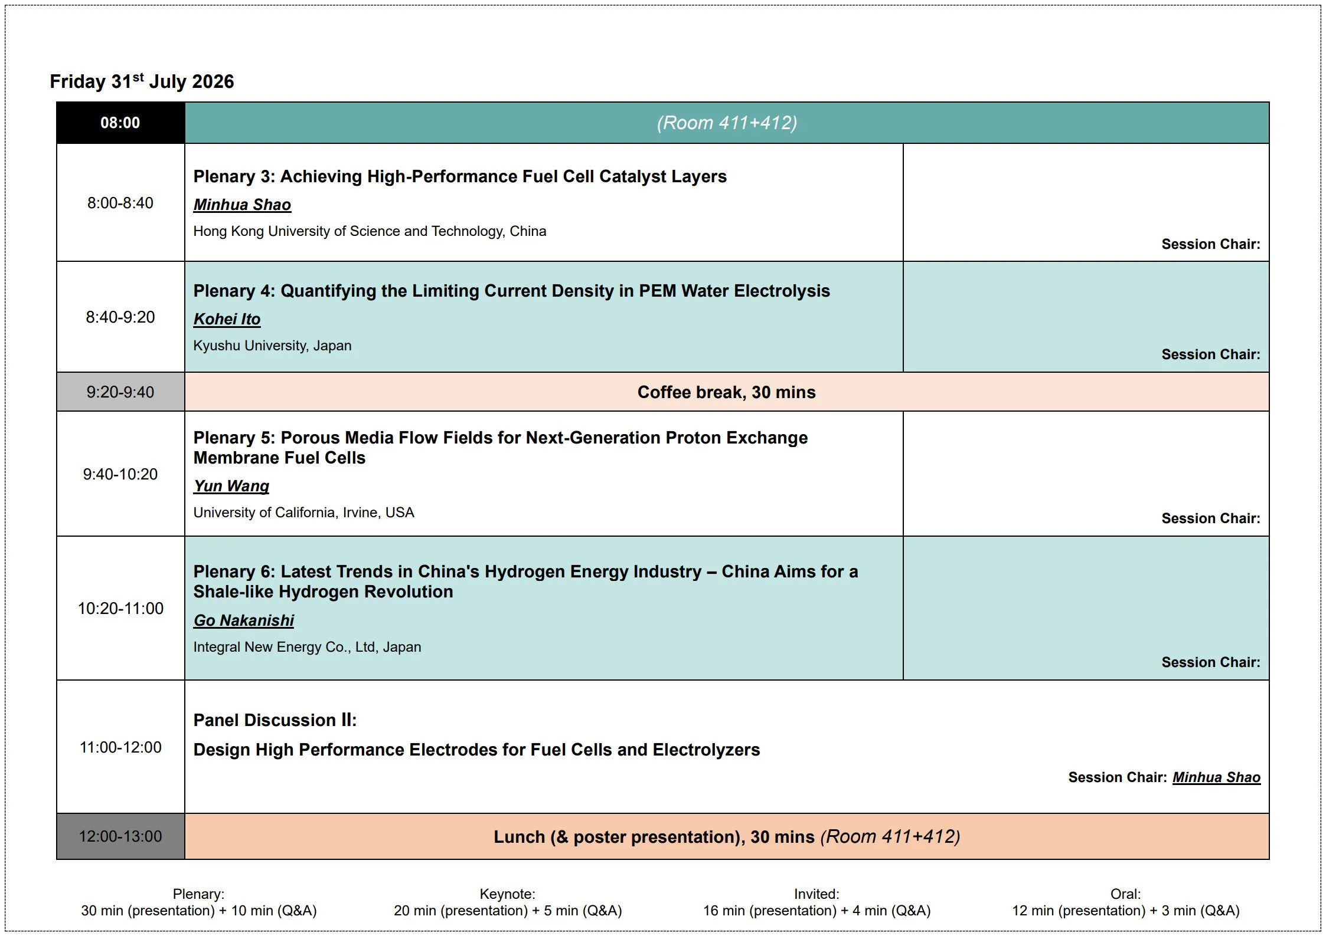The image size is (1326, 936).
Task: Click the Plenary 3 fuel cell catalyst title
Action: pos(460,176)
